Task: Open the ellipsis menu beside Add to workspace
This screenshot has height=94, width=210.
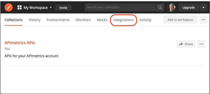Action: pyautogui.click(x=203, y=20)
